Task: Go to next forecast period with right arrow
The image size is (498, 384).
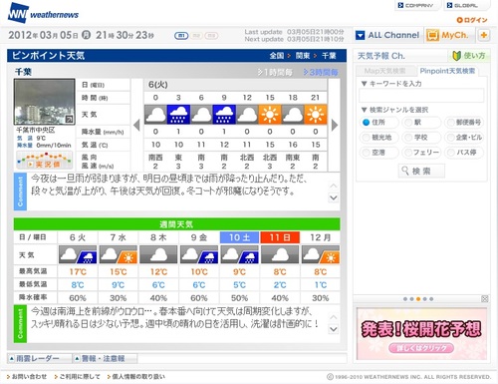Action: click(335, 126)
